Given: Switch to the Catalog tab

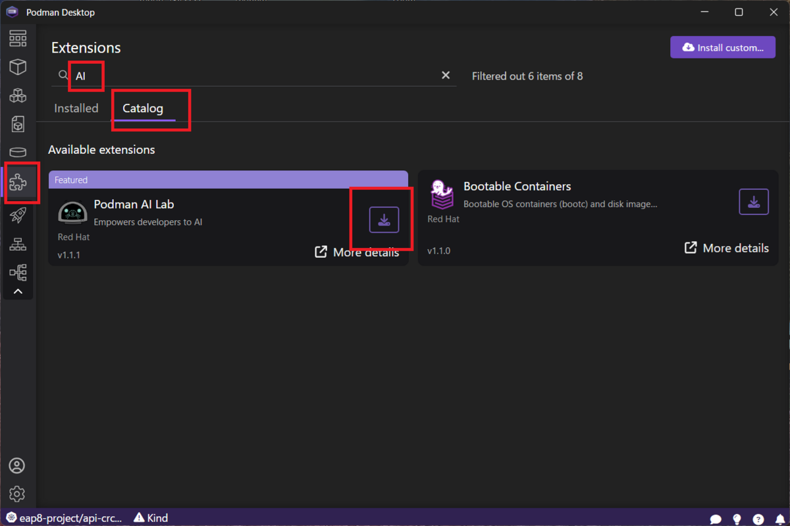Looking at the screenshot, I should pos(143,108).
